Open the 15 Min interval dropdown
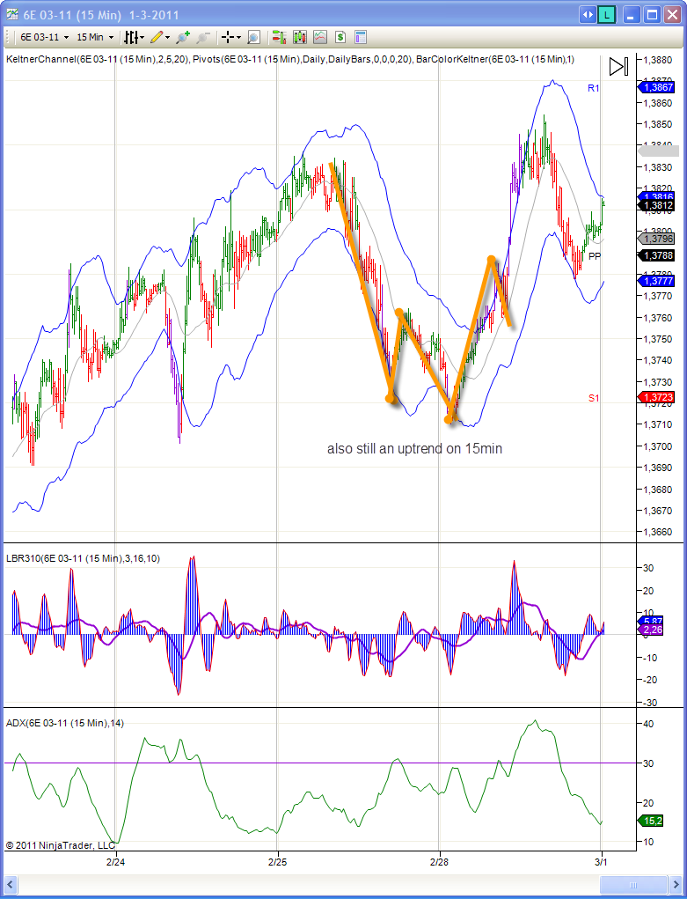This screenshot has width=687, height=899. pyautogui.click(x=95, y=37)
